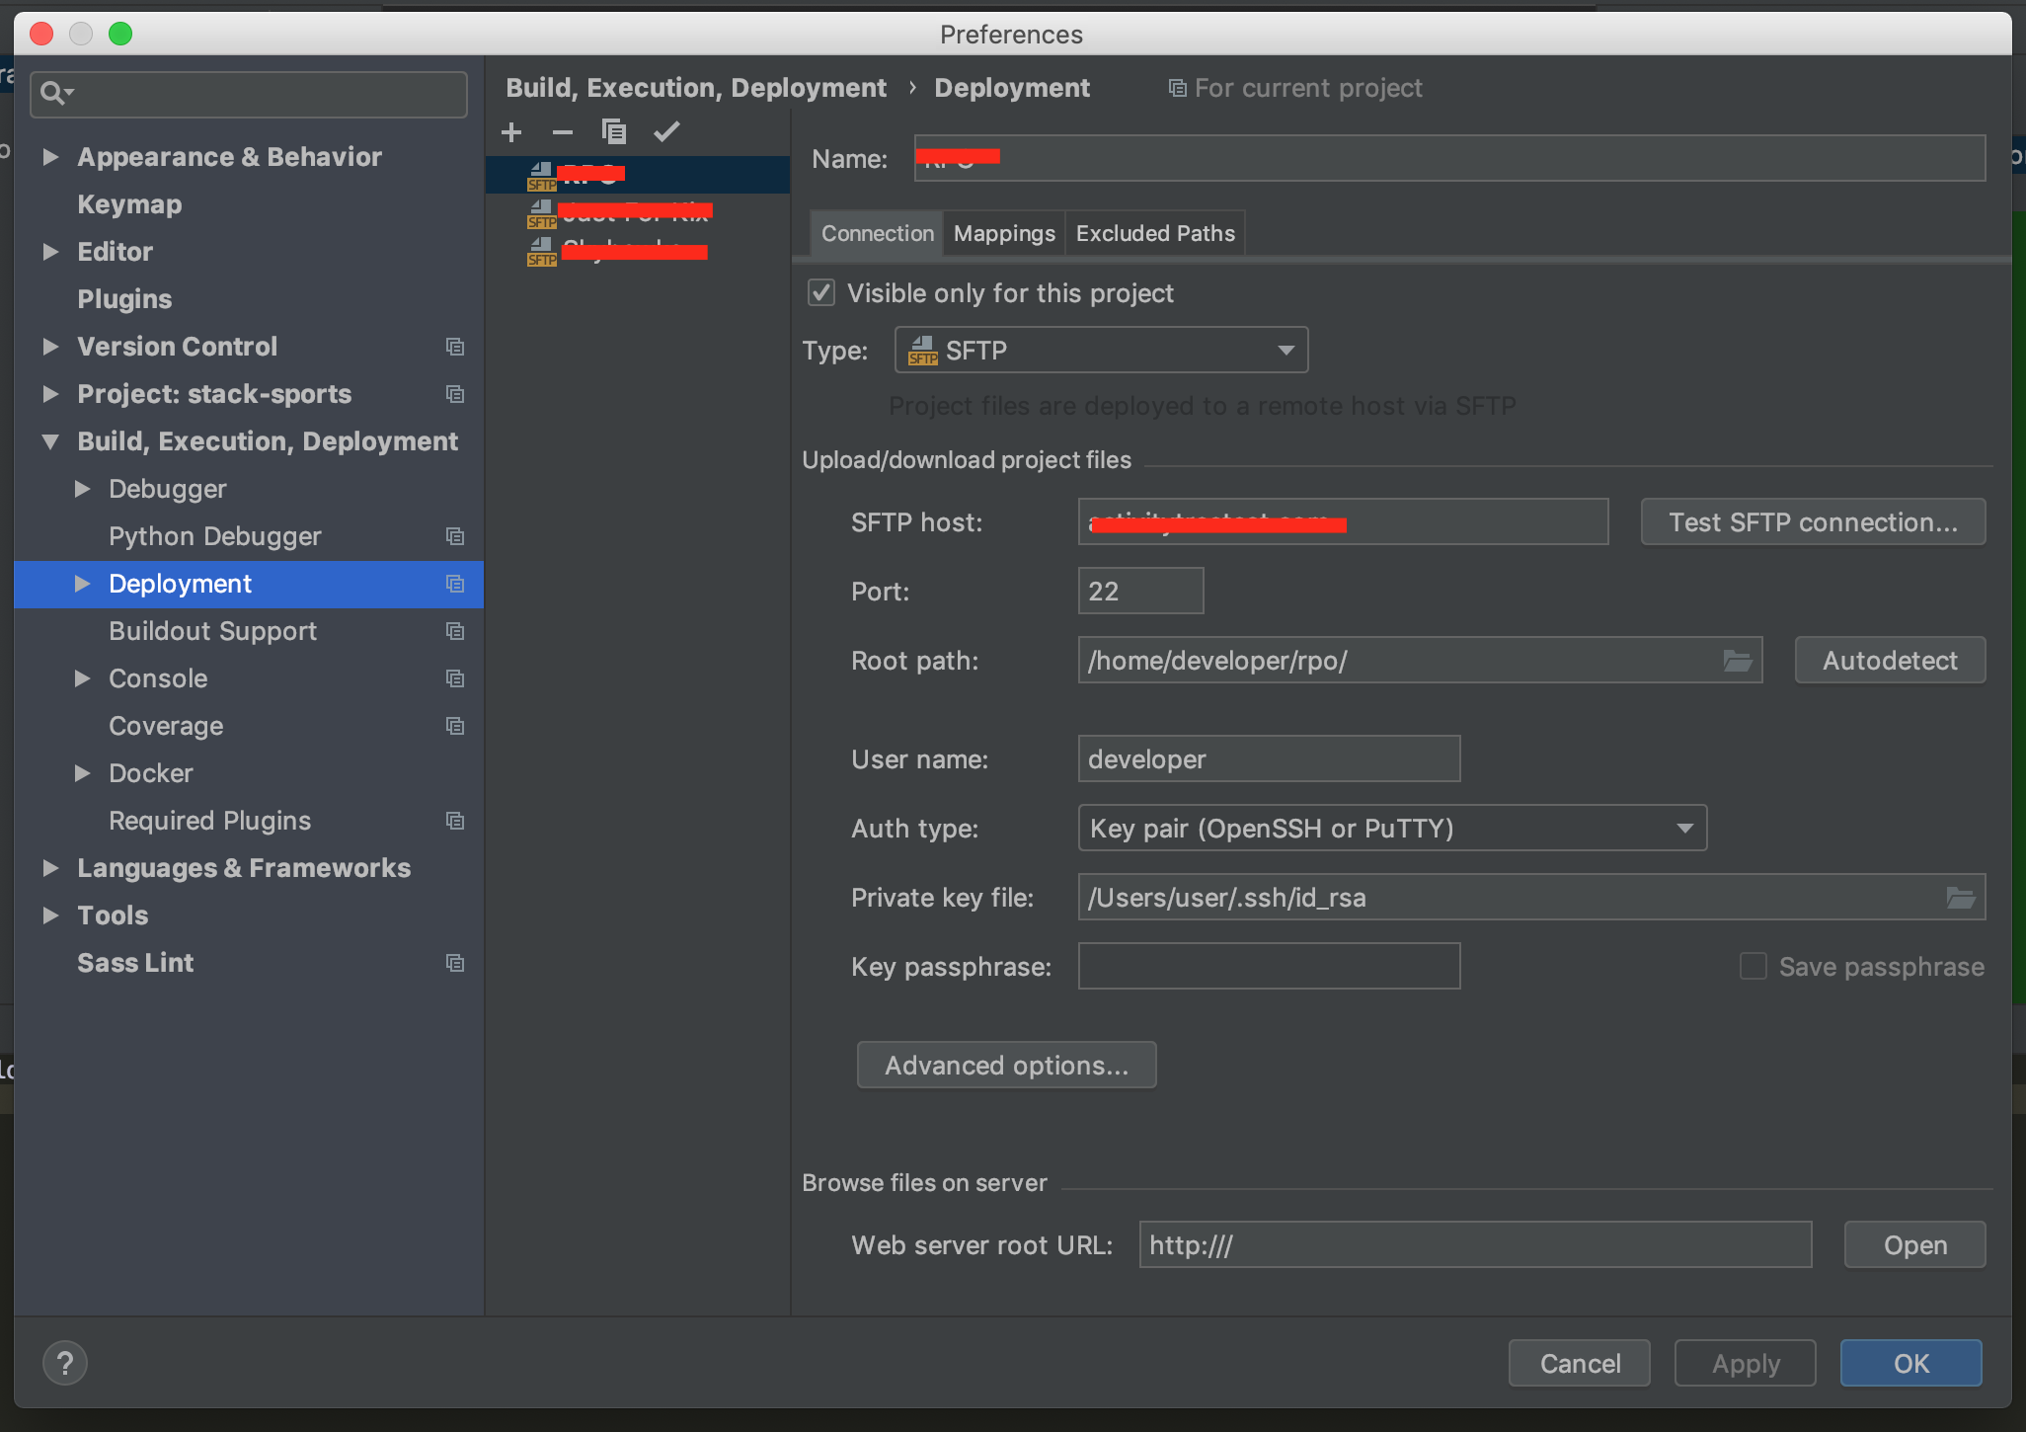Switch to the Excluded Paths tab
Image resolution: width=2026 pixels, height=1432 pixels.
[x=1155, y=234]
